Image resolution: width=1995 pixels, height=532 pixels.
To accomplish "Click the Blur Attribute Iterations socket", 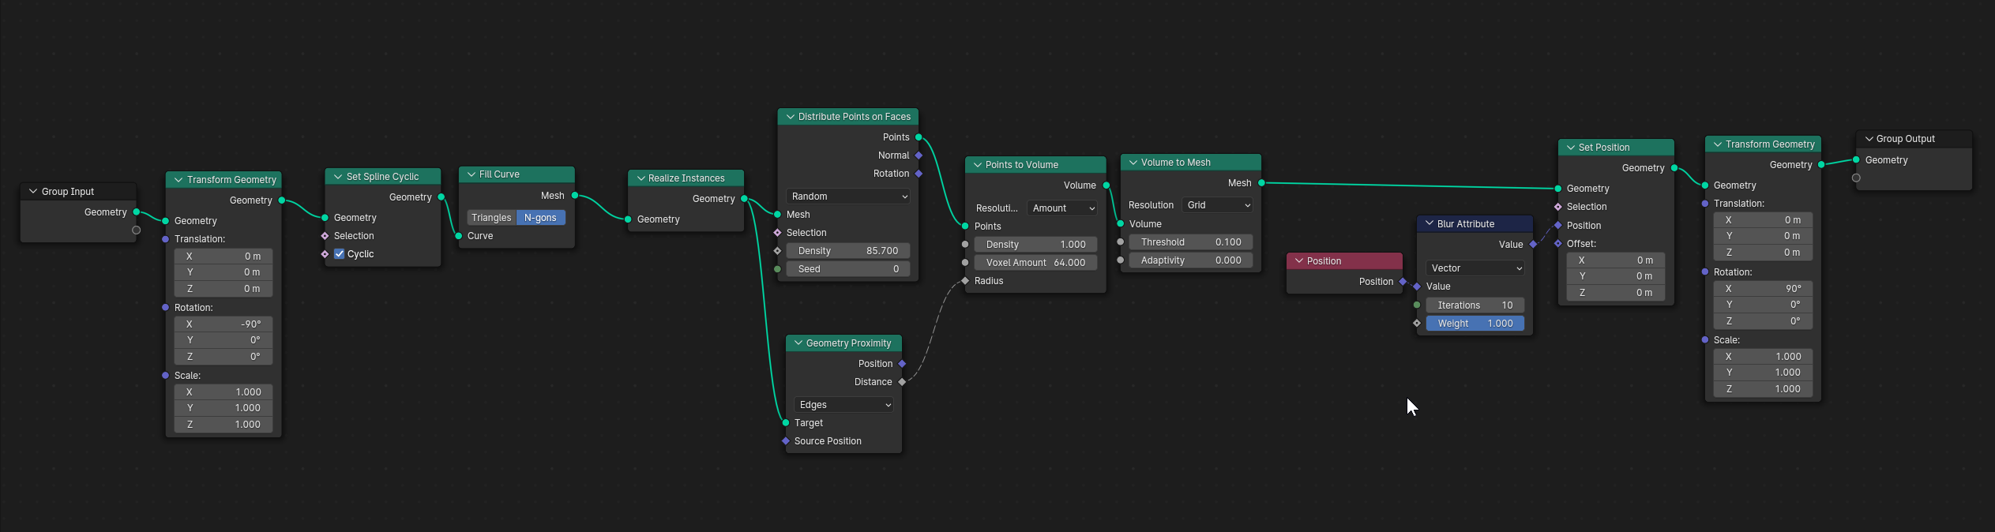I will tap(1417, 305).
